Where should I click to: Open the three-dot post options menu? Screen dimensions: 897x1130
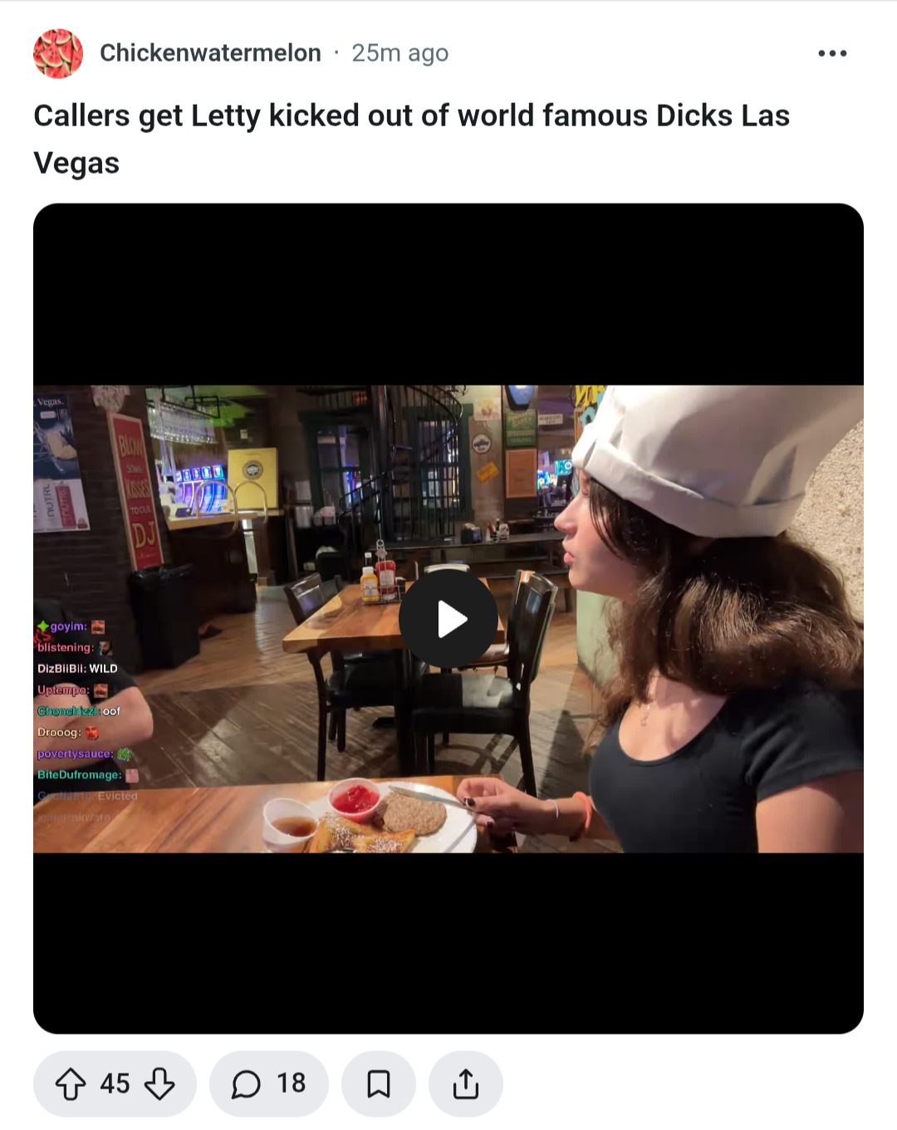[x=832, y=53]
